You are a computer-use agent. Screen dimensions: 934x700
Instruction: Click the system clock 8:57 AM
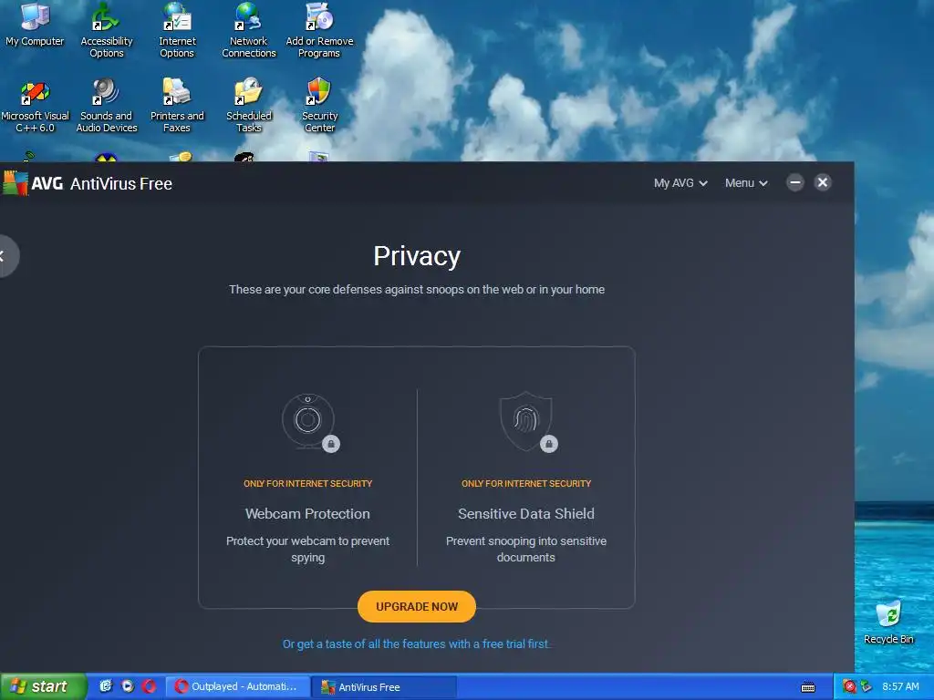tap(900, 686)
